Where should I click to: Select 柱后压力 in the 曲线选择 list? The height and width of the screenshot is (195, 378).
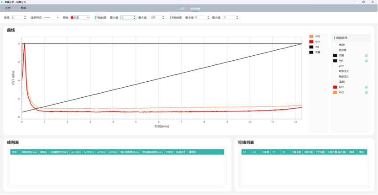click(x=344, y=71)
